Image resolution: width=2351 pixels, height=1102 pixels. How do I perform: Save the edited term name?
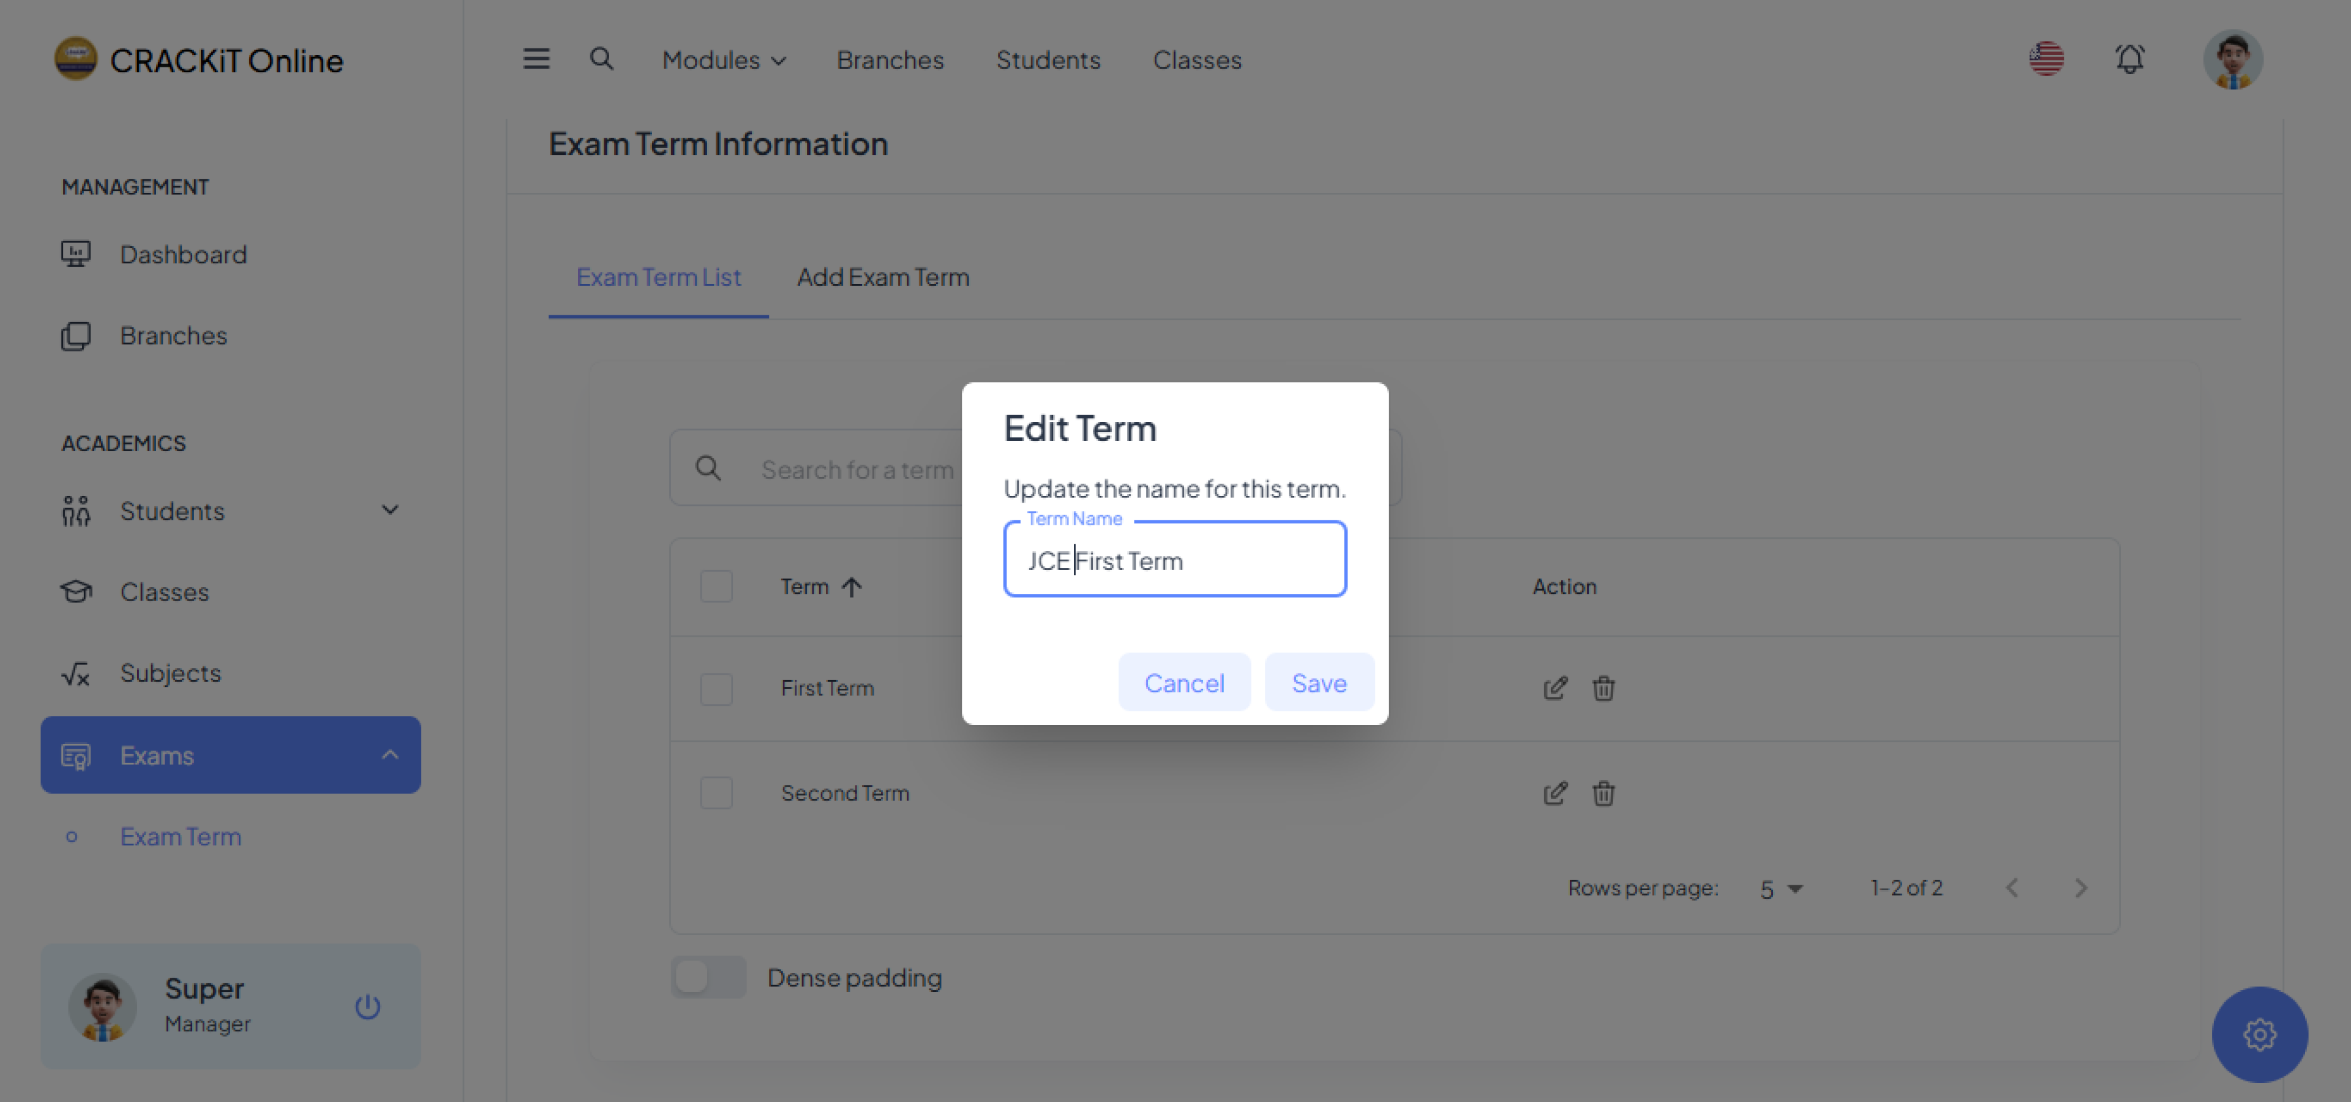coord(1318,683)
